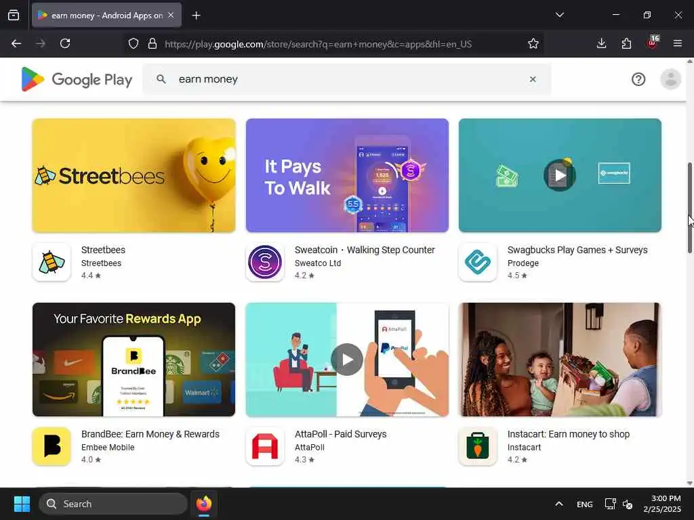Open the Instacart delivery photo banner

coord(560,360)
